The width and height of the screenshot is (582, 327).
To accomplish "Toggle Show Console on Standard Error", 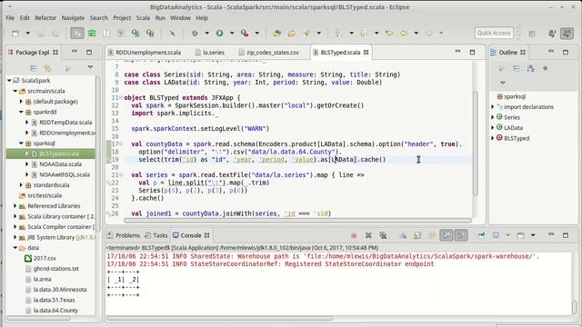I will point(461,235).
